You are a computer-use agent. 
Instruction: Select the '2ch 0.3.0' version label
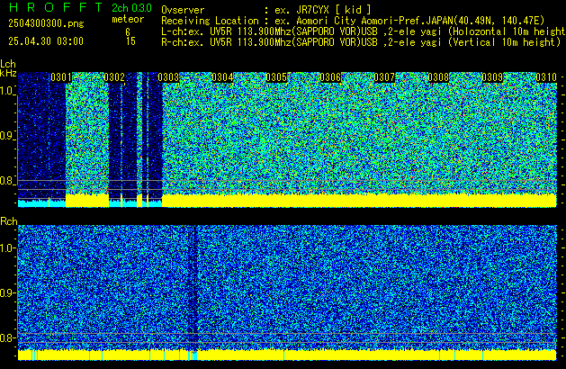(x=131, y=7)
